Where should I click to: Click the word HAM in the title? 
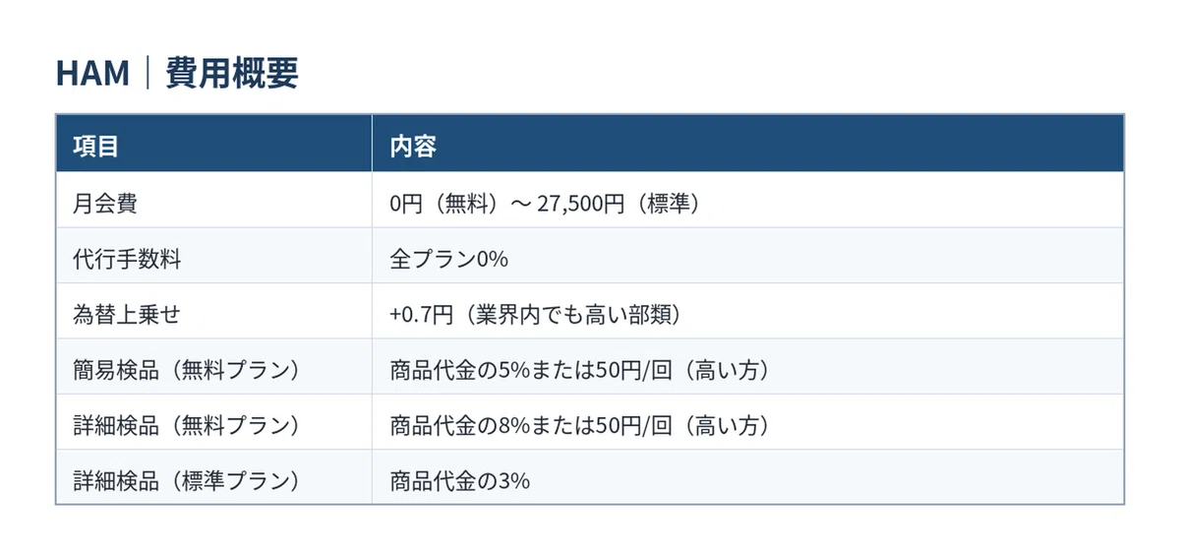(x=92, y=75)
